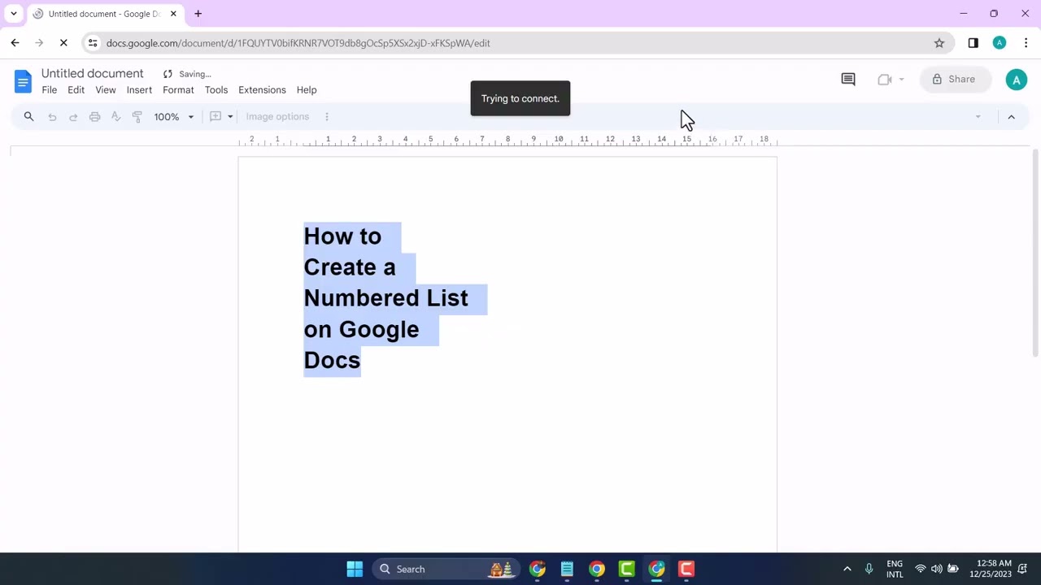Open the Google account avatar in Docs
Viewport: 1041px width, 585px height.
[1016, 79]
